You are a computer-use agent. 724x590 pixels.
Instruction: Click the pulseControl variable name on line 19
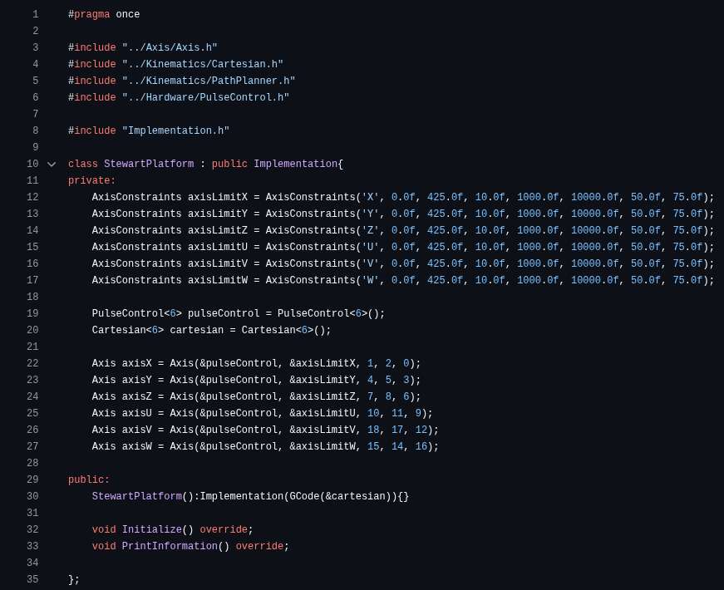(224, 313)
